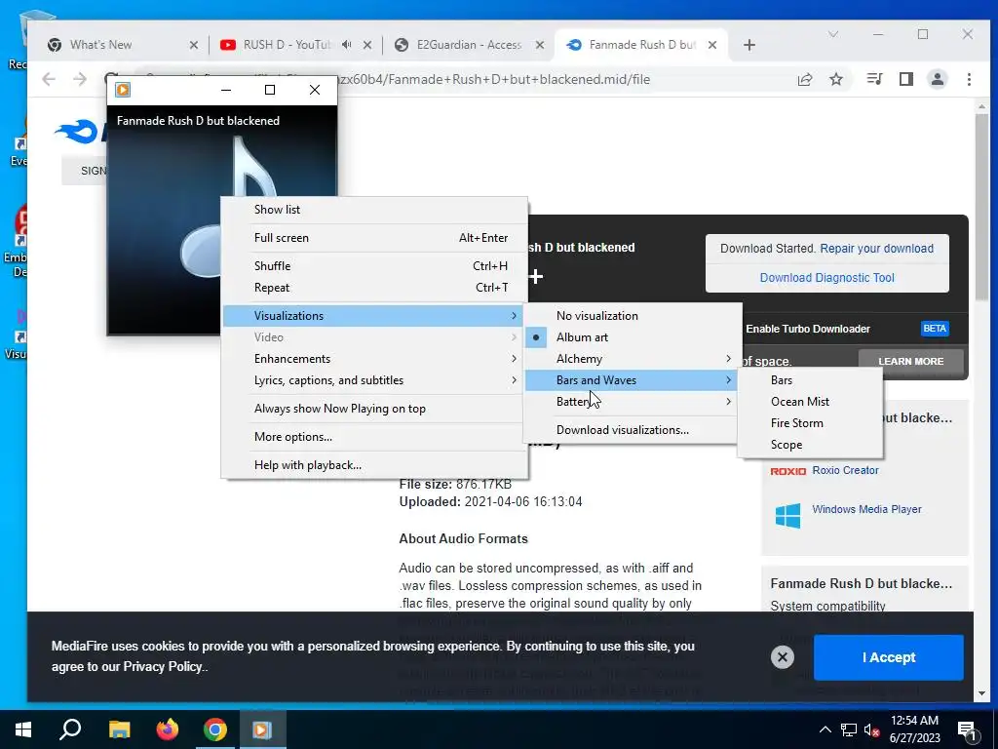Bookmark this page with star icon

[836, 79]
